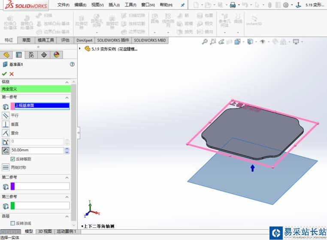Select the 平行 parallel constraint
327x240 pixels.
tap(6, 116)
